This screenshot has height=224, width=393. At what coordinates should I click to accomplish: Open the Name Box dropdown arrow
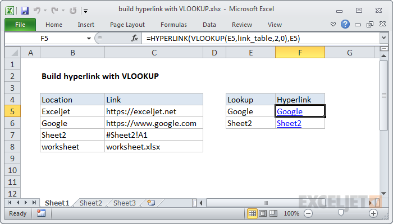(x=89, y=39)
